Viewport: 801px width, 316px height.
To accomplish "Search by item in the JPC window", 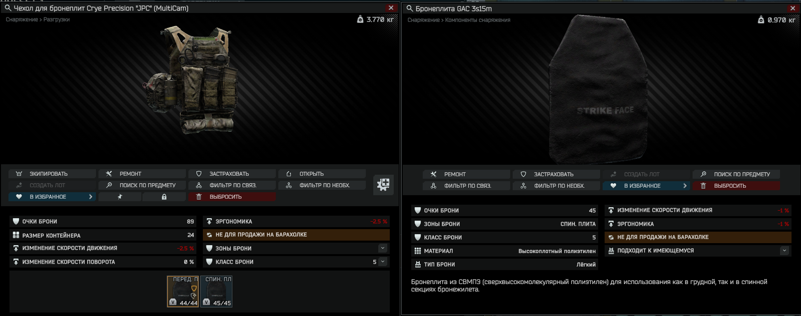I will 142,185.
